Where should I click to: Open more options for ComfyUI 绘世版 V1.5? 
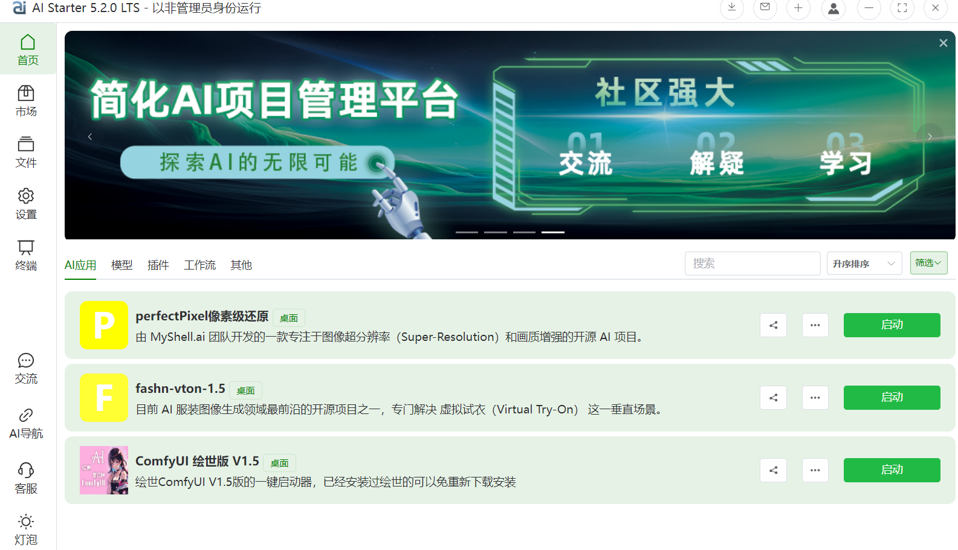click(815, 470)
